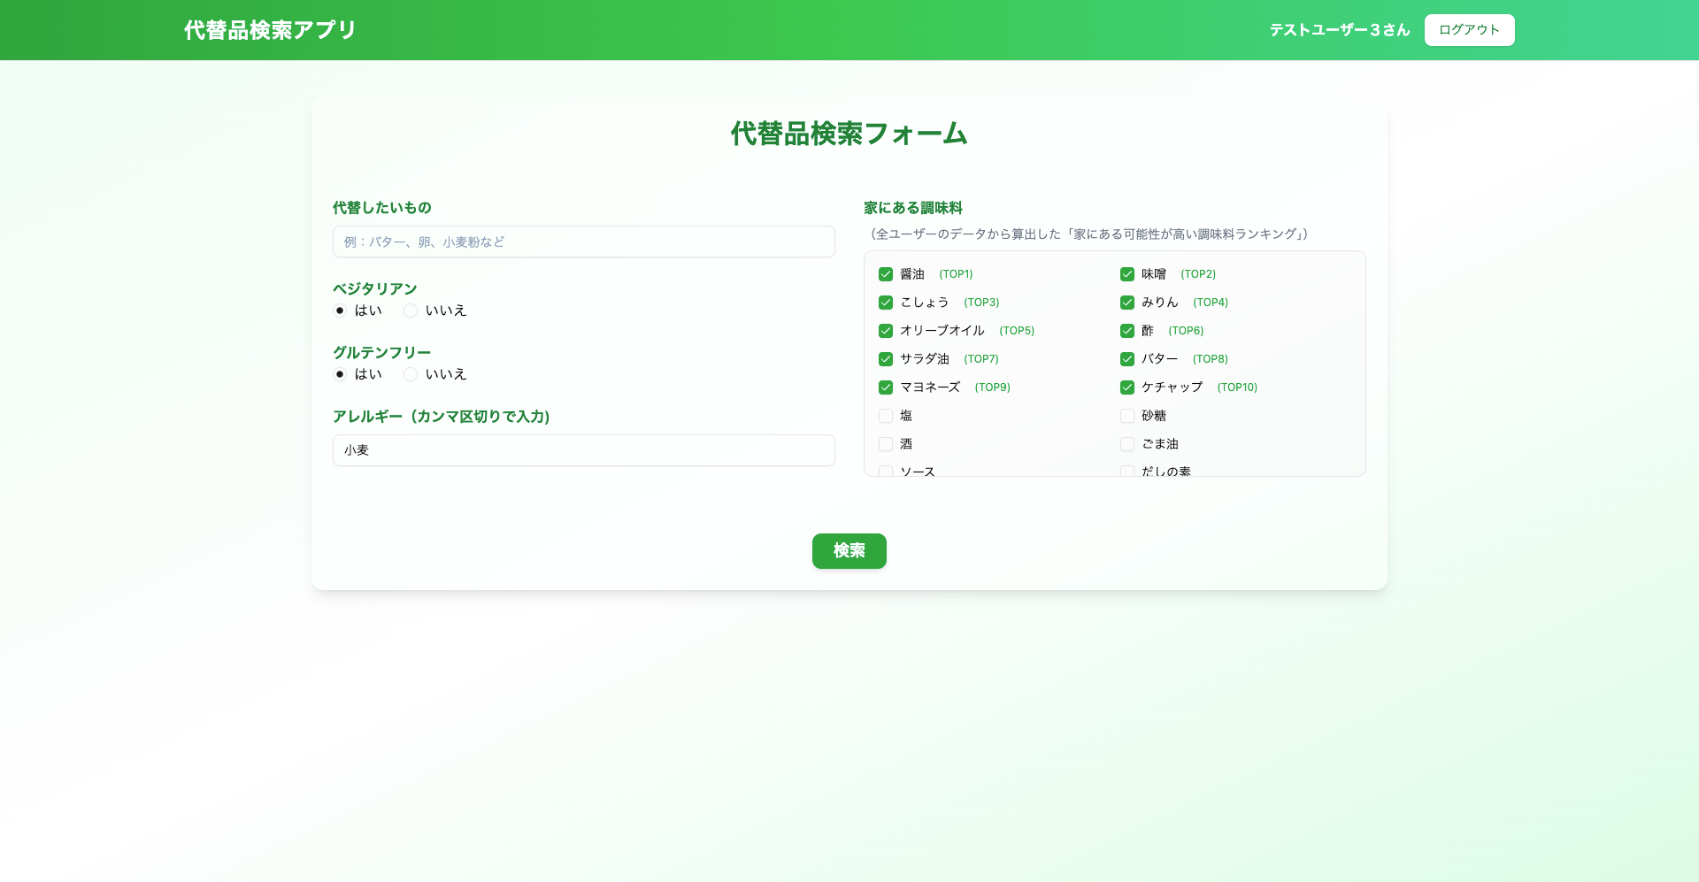The height and width of the screenshot is (882, 1699).
Task: Click the (TOP5) rank tag beside オリーブオイル
Action: pos(1017,331)
